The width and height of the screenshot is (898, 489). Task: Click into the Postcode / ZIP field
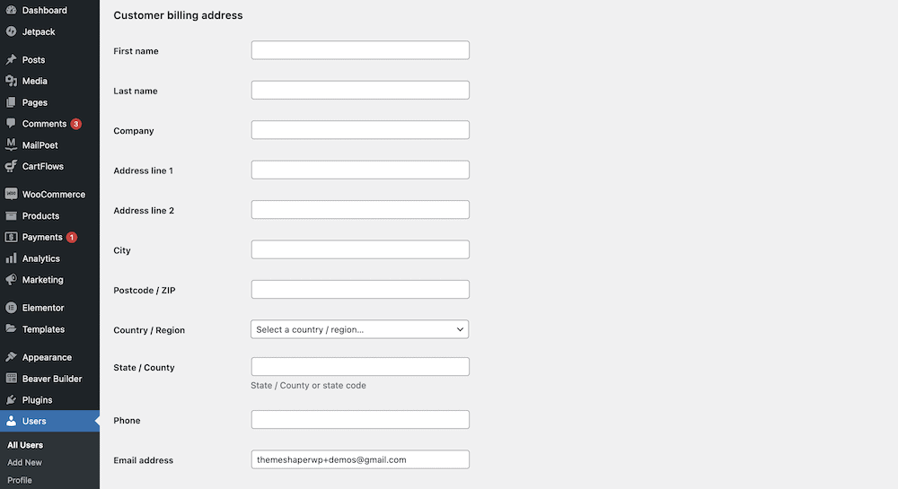pos(360,290)
